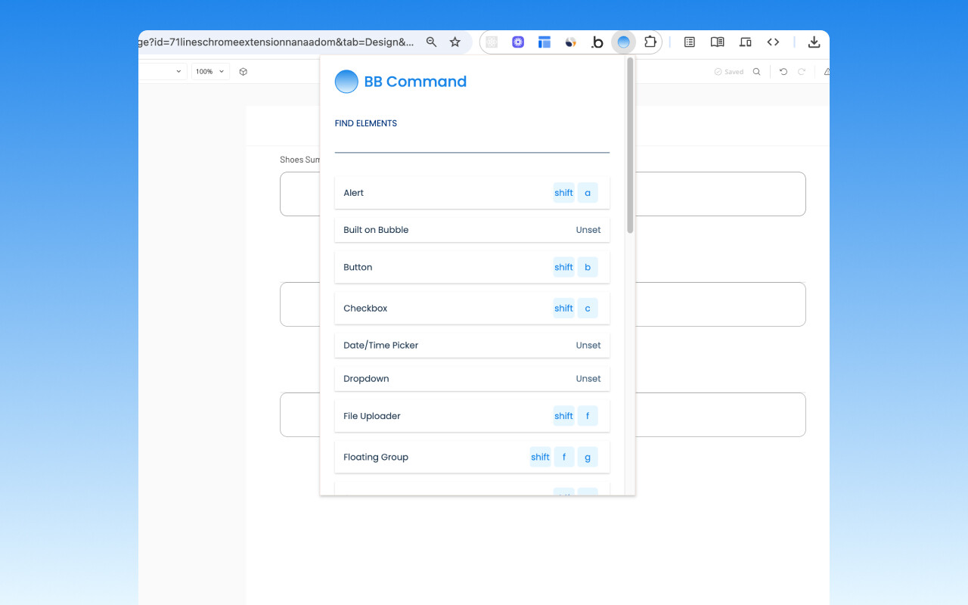Click the devices cast icon in toolbar
This screenshot has width=968, height=605.
click(746, 42)
